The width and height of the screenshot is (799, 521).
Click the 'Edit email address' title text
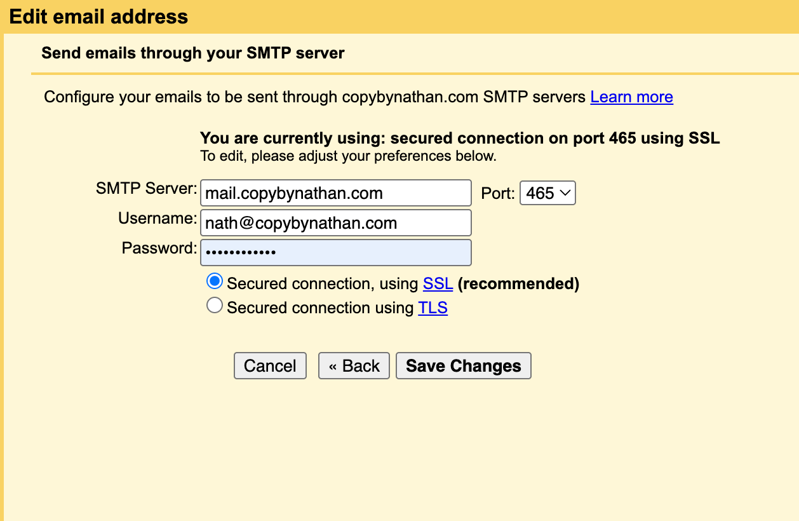[98, 16]
